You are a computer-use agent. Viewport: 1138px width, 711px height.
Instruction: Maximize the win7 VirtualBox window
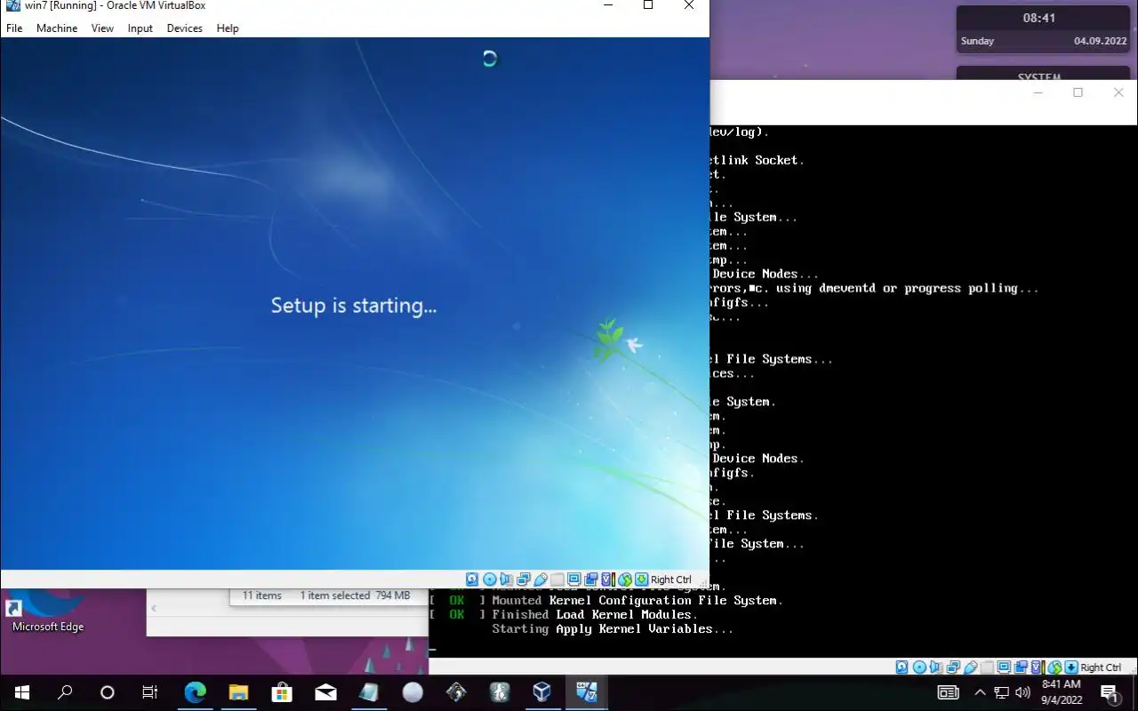pos(648,5)
